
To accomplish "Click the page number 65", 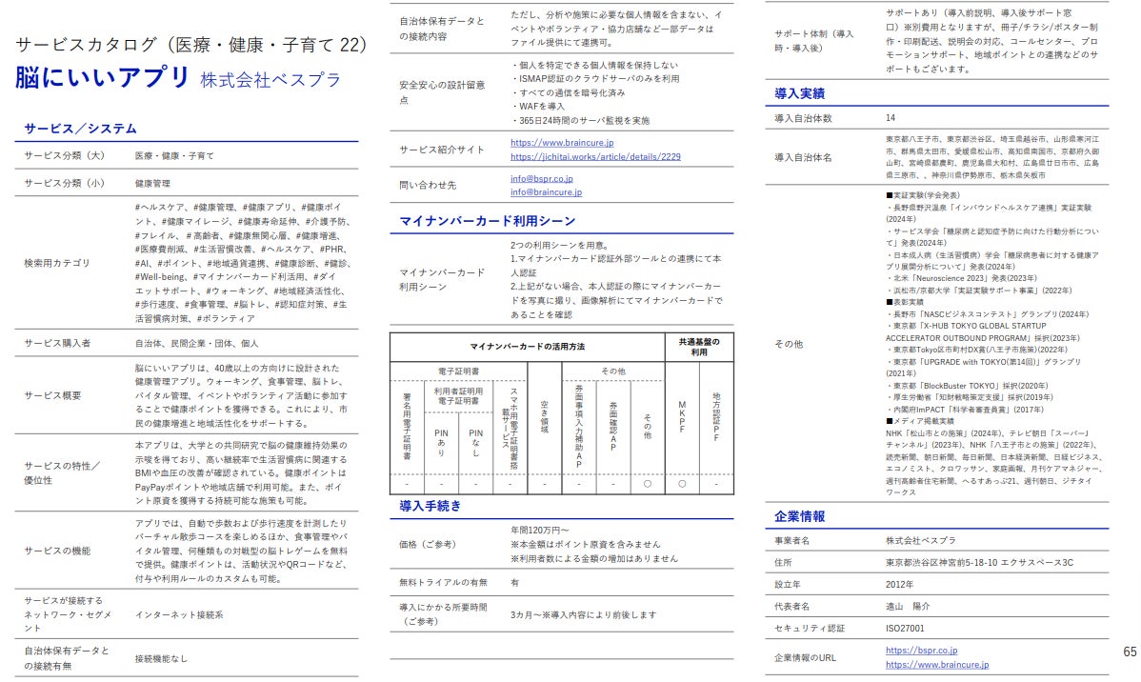I will coord(1131,652).
